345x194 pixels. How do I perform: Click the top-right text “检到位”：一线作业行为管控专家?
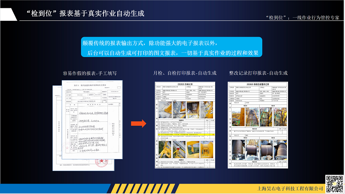[304, 17]
